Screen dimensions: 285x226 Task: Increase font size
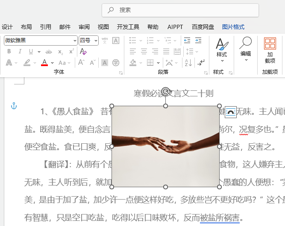click(81, 62)
